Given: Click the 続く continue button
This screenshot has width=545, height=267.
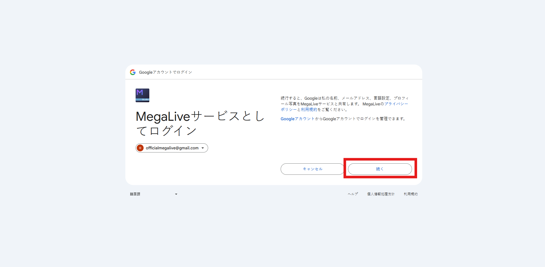Looking at the screenshot, I should pyautogui.click(x=380, y=169).
